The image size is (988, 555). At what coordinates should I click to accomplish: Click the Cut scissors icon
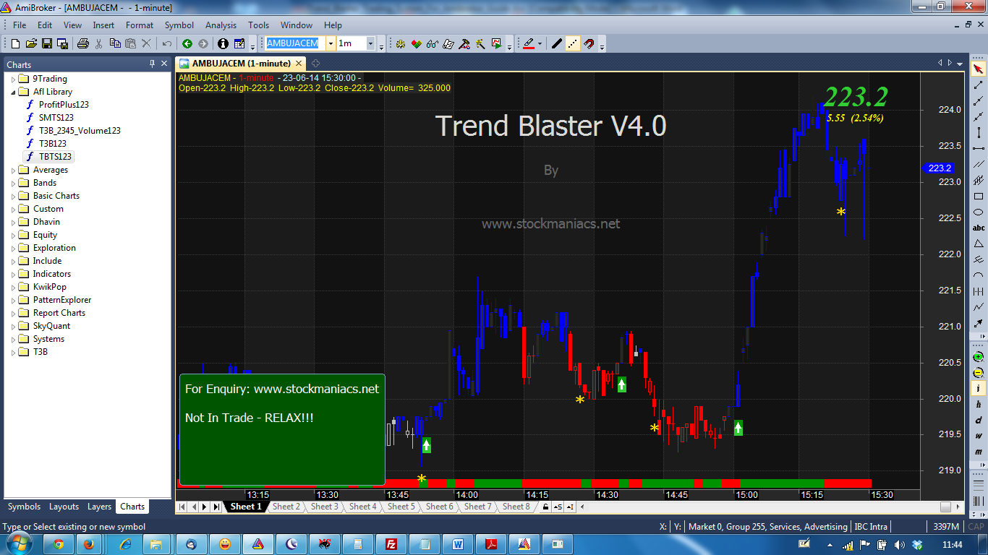click(x=99, y=43)
